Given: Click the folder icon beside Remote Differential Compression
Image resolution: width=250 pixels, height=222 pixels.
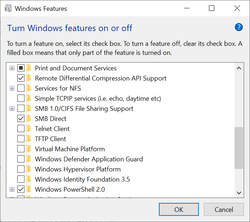Looking at the screenshot, I should pyautogui.click(x=28, y=78).
